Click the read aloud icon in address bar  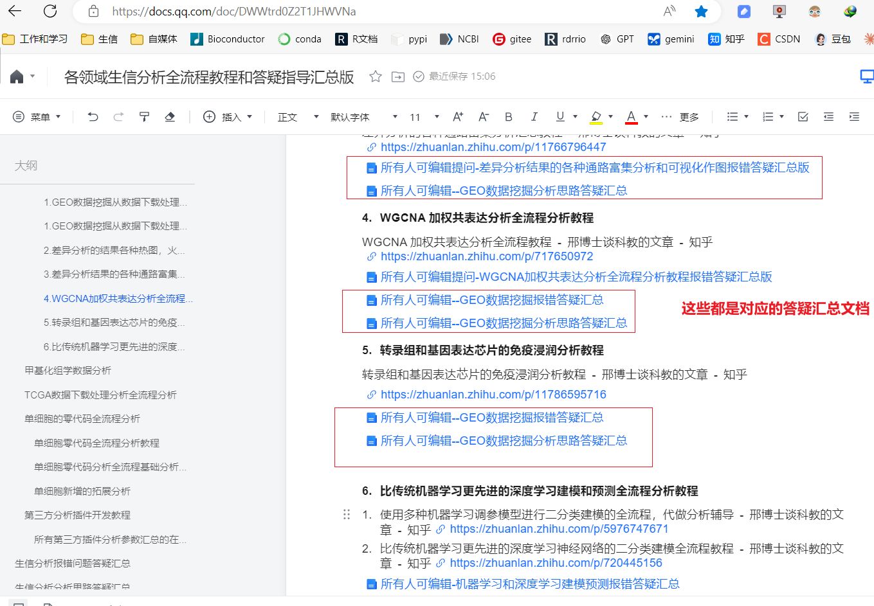click(x=669, y=11)
